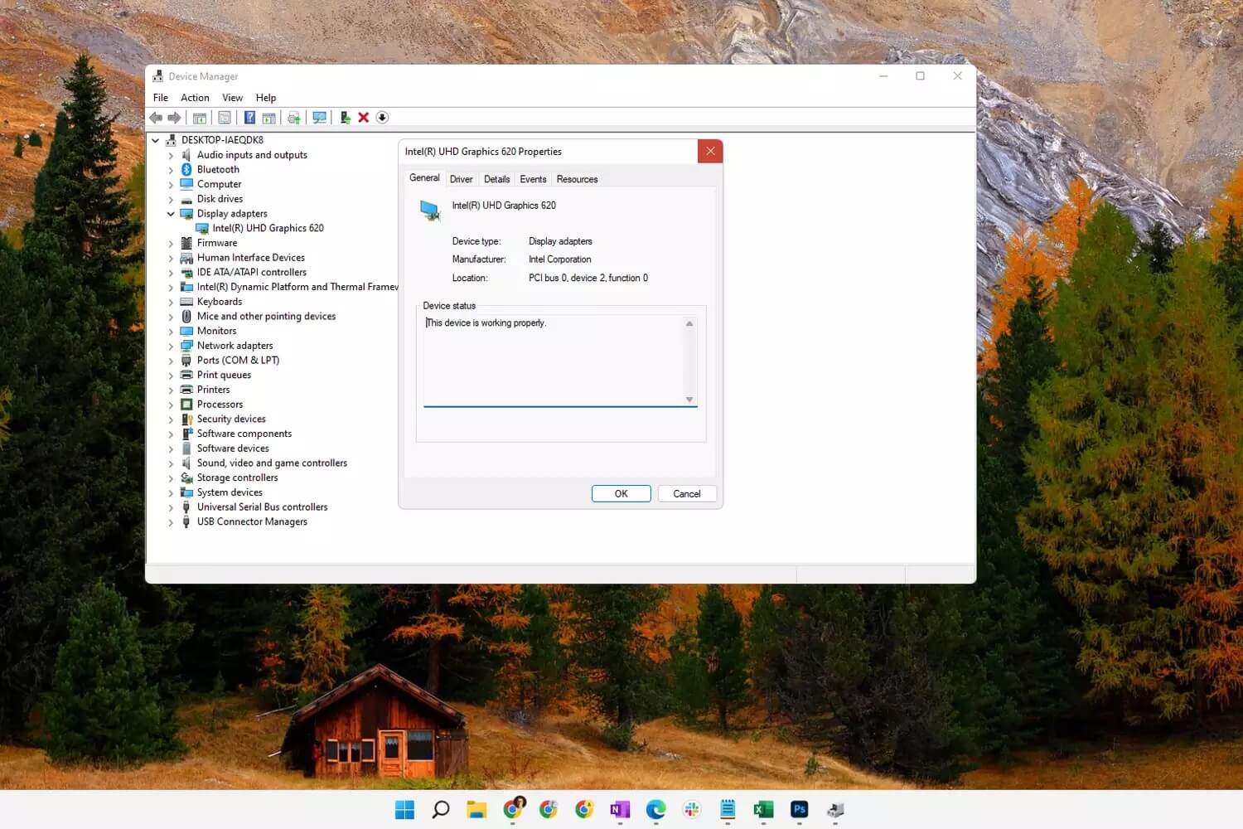Click the Security devices key icon
1243x829 pixels.
(x=186, y=419)
